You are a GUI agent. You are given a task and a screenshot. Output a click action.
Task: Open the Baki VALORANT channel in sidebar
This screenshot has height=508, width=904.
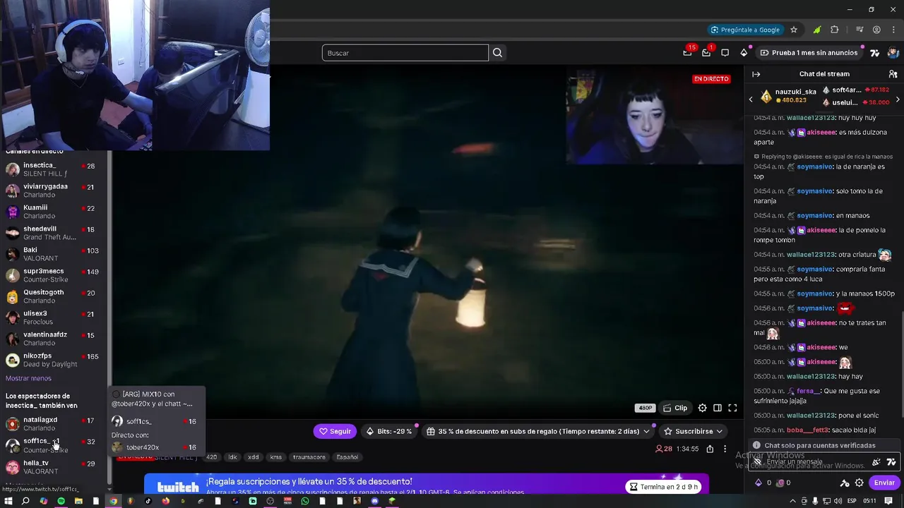53,254
